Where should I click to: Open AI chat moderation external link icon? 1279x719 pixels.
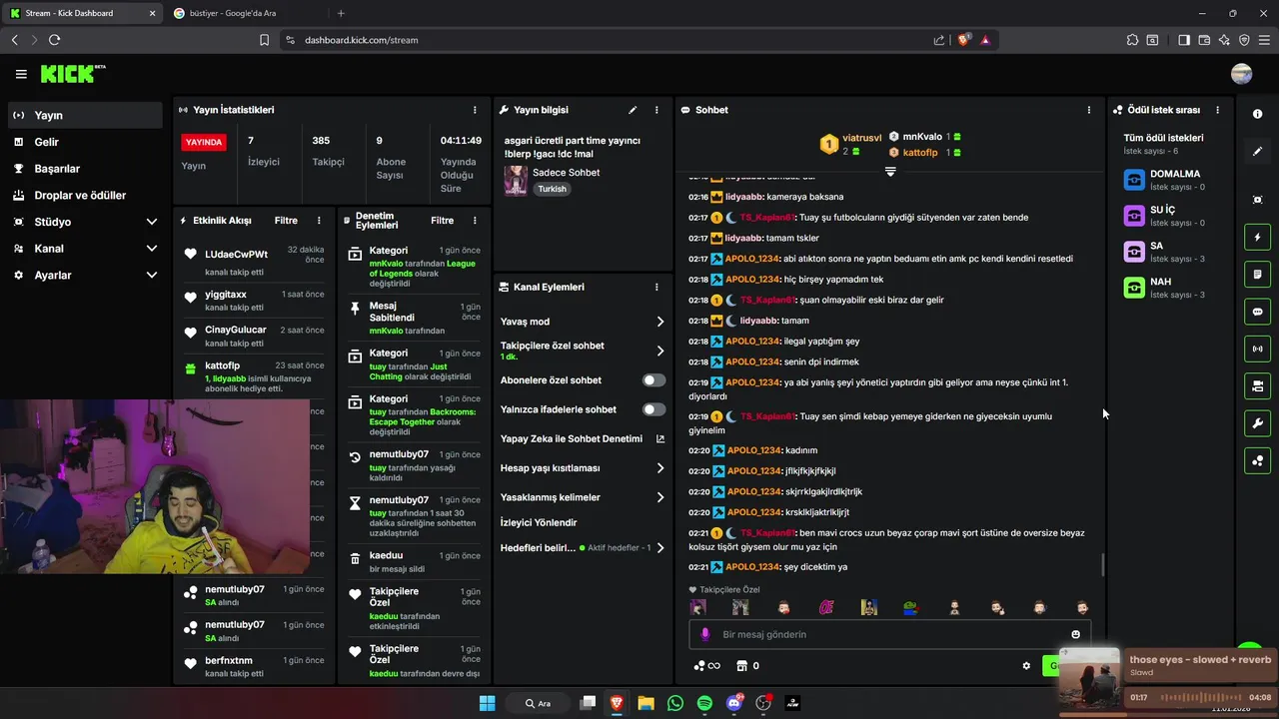coord(660,439)
